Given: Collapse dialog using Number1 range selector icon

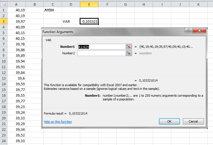Looking at the screenshot, I should (129, 47).
